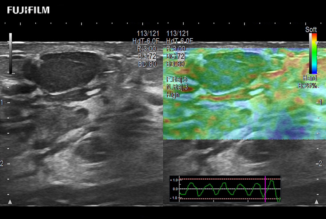Click the green strain waveform graph
The width and height of the screenshot is (326, 219).
click(x=225, y=189)
